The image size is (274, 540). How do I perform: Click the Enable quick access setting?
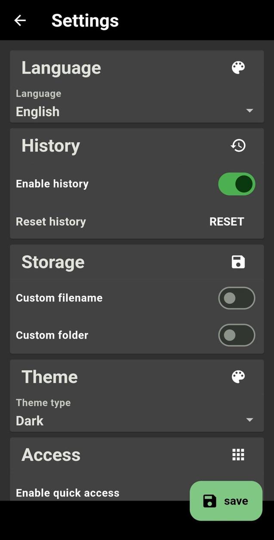(68, 493)
